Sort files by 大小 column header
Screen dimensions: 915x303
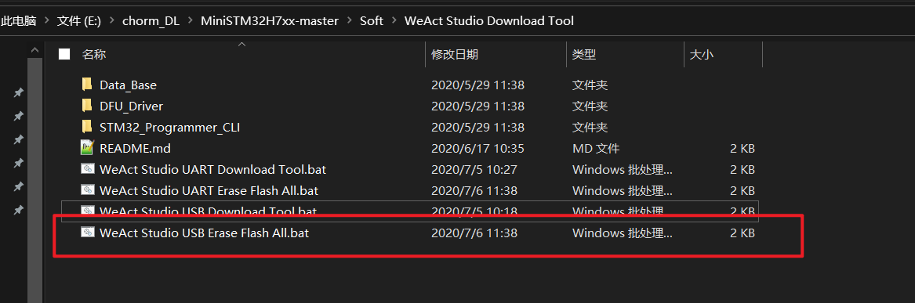[702, 54]
